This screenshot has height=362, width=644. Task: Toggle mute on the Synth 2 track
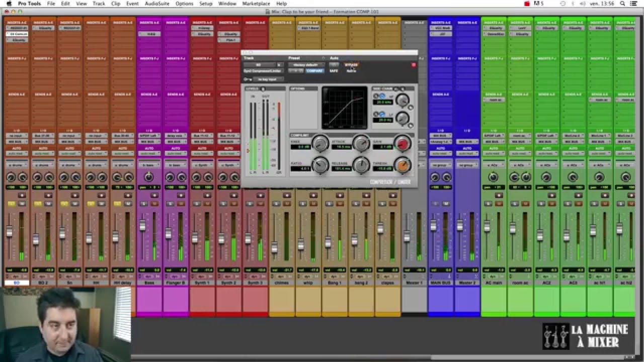point(234,204)
